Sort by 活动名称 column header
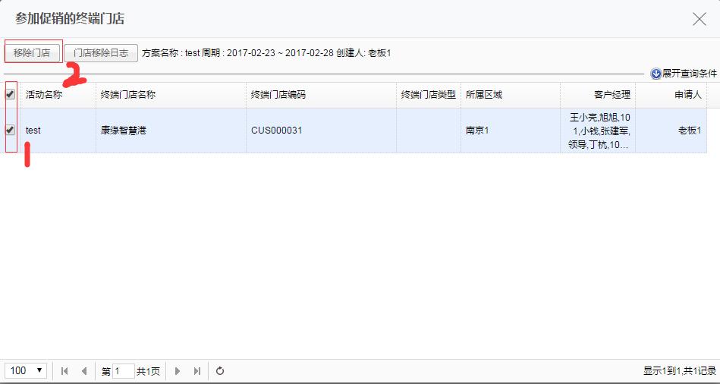This screenshot has height=384, width=720. click(44, 95)
